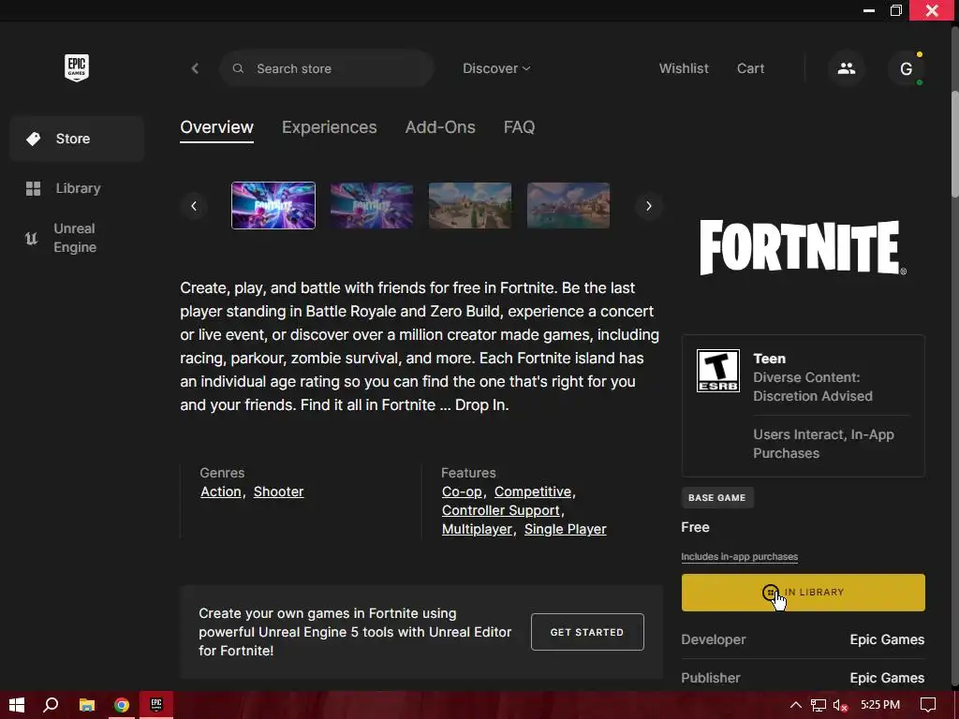
Task: Open the Co-op feature link
Action: coord(462,492)
